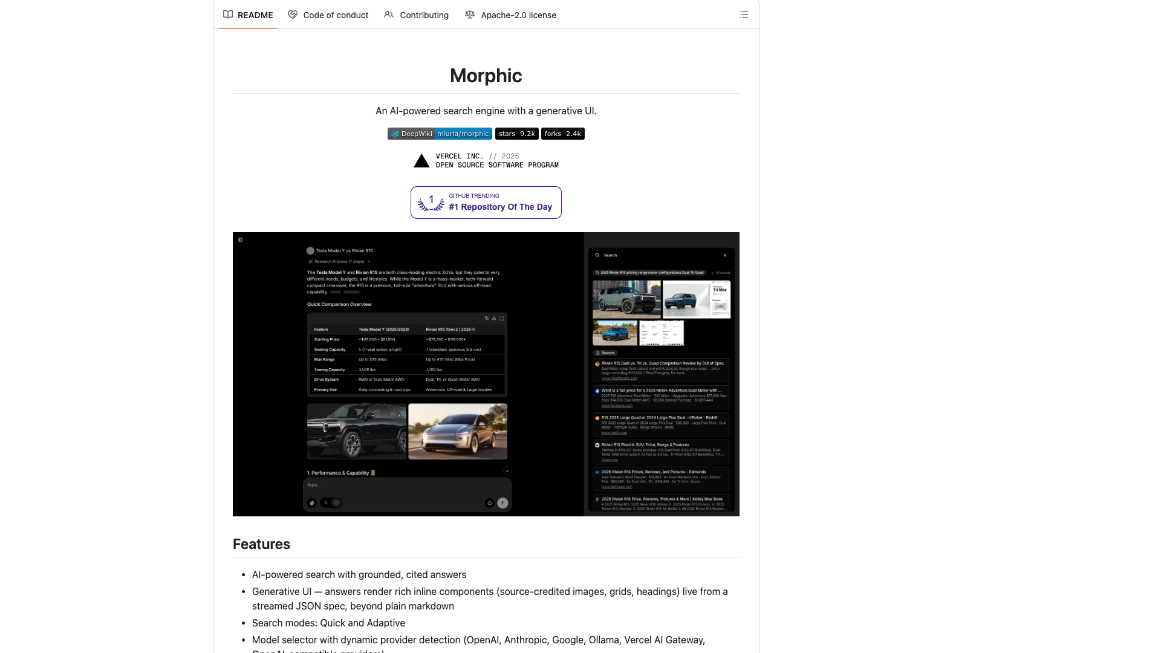Click the Features heading
Viewport: 1161px width, 653px height.
pos(261,544)
